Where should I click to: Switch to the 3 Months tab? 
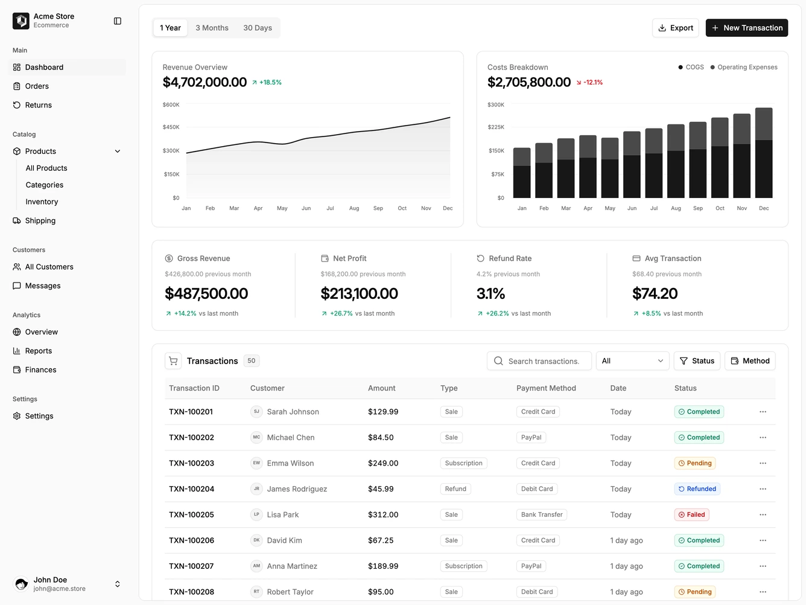pos(212,28)
